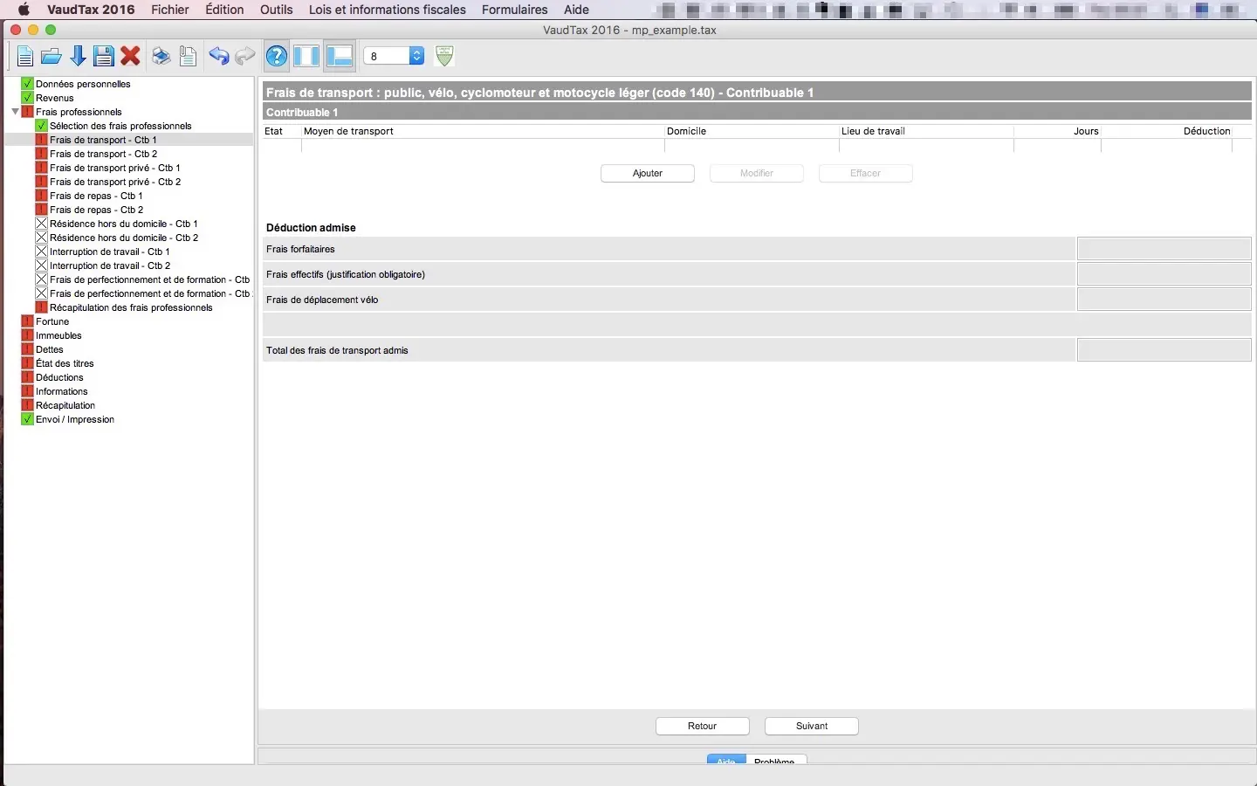This screenshot has height=786, width=1257.
Task: Select État des titres in the tree
Action: [65, 363]
